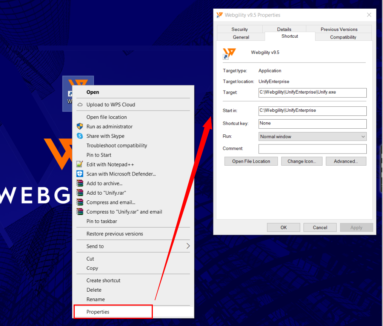
Task: Select Edit with Notepad++
Action: click(133, 165)
